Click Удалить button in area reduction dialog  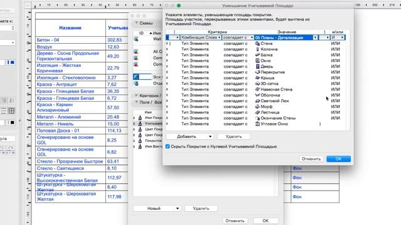pos(234,136)
